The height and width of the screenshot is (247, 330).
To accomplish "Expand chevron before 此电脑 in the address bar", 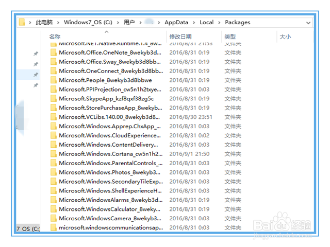I will (x=30, y=23).
